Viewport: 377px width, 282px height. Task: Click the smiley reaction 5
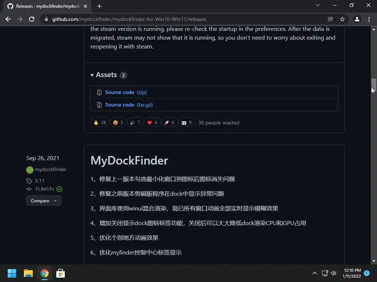118,123
